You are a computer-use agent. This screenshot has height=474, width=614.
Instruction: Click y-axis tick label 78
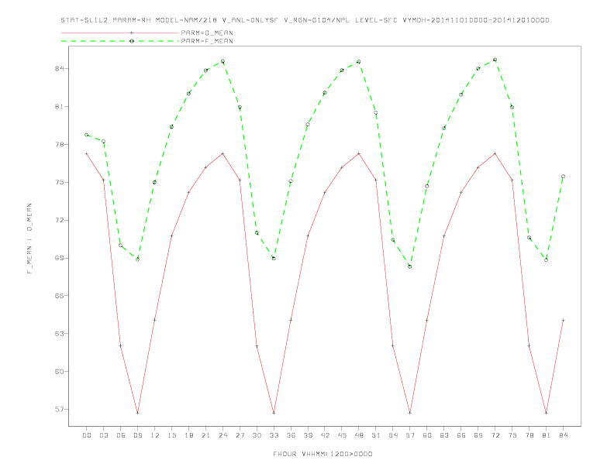coord(60,144)
